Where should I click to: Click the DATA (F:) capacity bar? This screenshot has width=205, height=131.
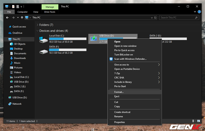(68, 50)
